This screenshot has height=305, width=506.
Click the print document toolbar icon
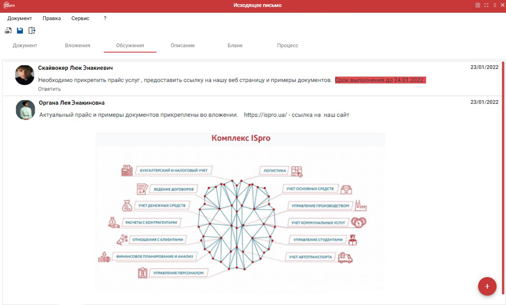8,30
